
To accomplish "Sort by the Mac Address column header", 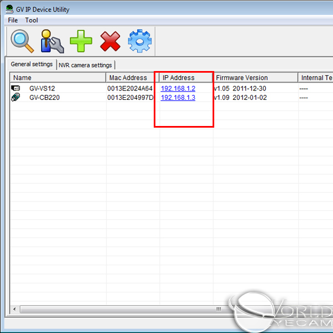I will coord(132,78).
